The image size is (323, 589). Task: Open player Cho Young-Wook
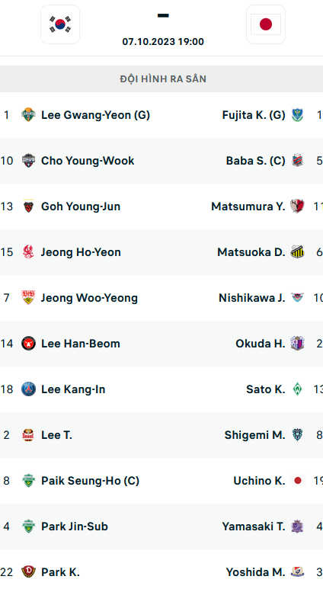88,161
